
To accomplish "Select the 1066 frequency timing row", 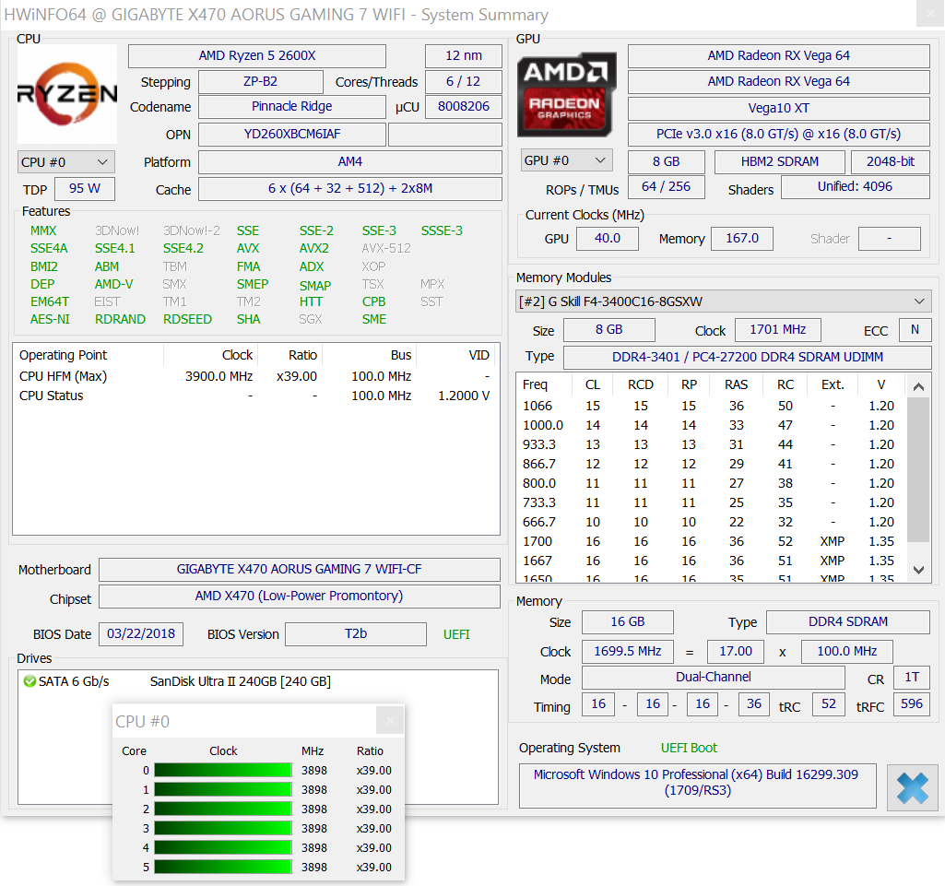I will [711, 407].
